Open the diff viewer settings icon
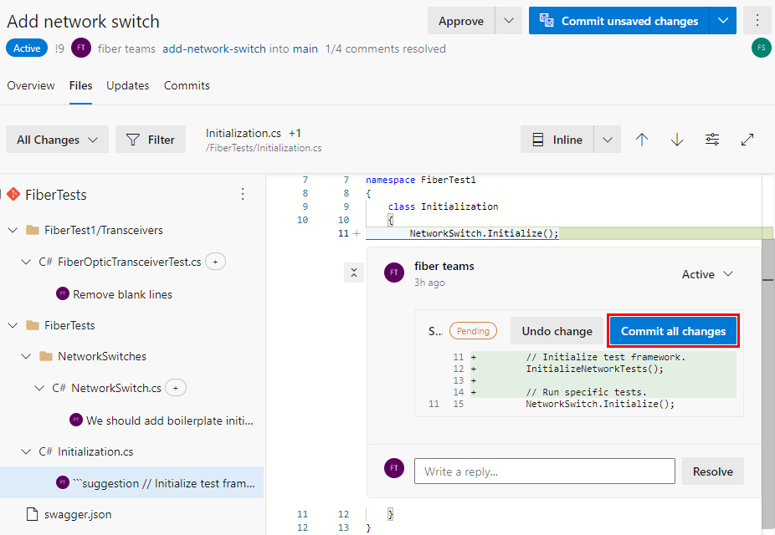This screenshot has width=775, height=535. 711,139
